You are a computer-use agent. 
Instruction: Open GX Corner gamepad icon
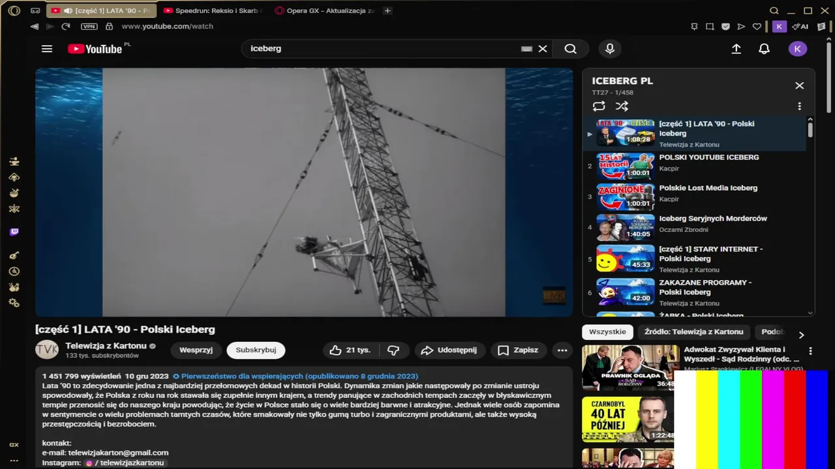tap(35, 10)
